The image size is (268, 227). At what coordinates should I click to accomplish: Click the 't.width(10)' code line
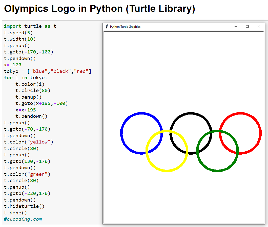coord(20,39)
